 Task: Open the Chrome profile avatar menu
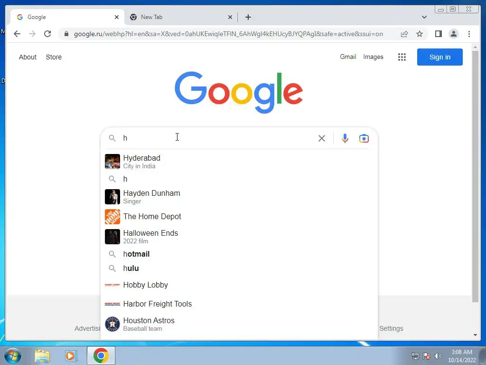pyautogui.click(x=453, y=34)
